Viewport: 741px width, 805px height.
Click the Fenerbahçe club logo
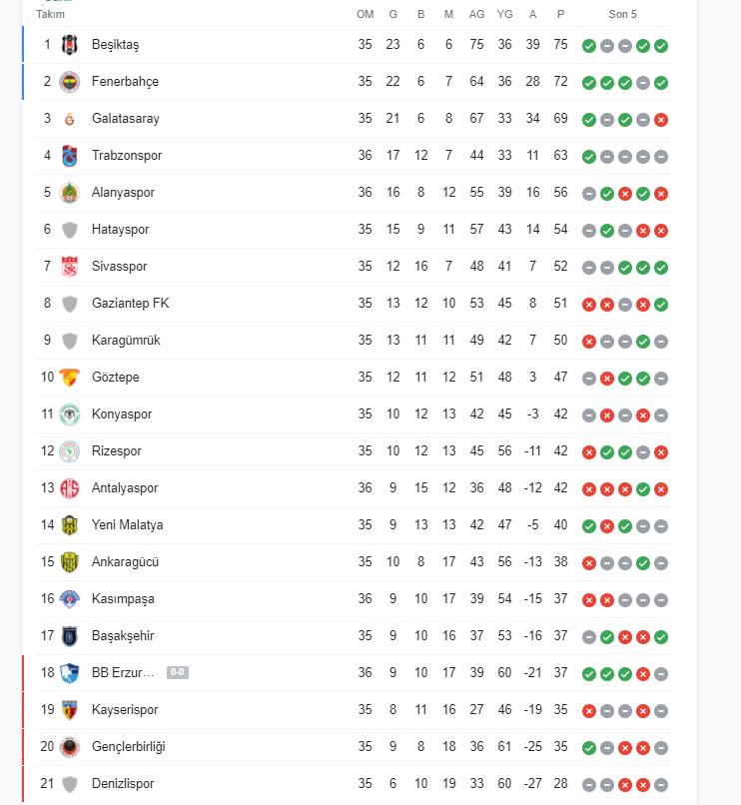tap(69, 82)
